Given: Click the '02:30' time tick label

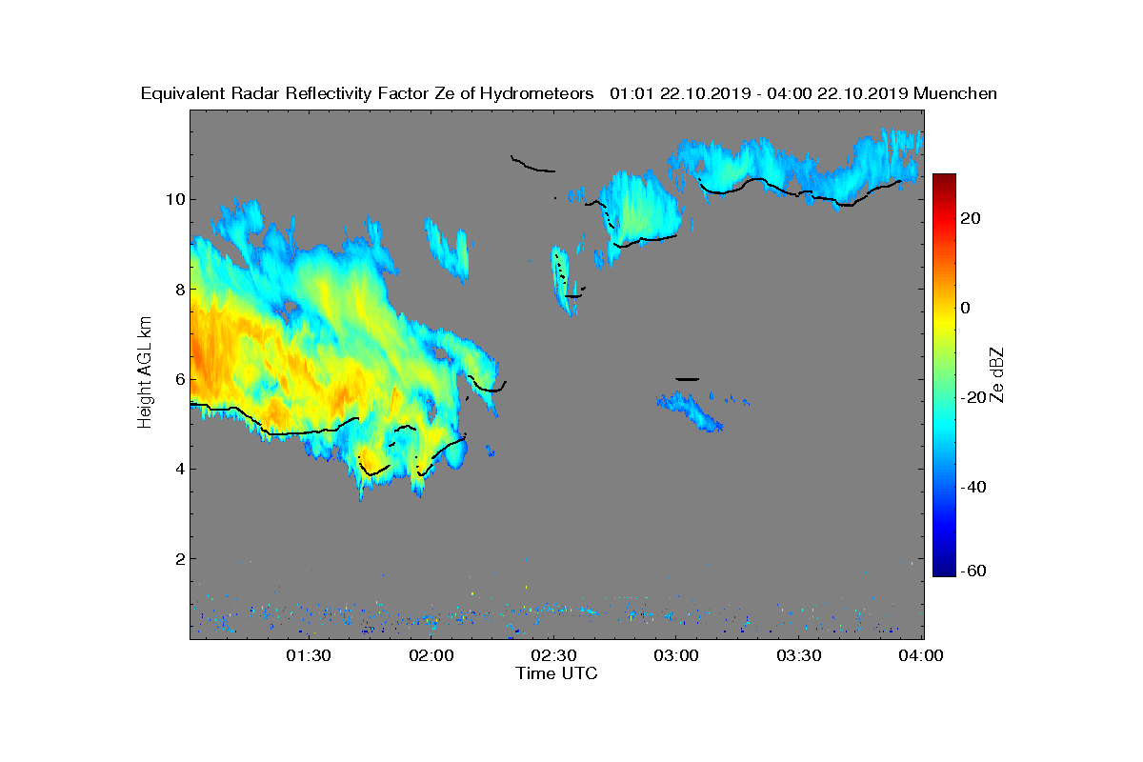Looking at the screenshot, I should point(553,656).
